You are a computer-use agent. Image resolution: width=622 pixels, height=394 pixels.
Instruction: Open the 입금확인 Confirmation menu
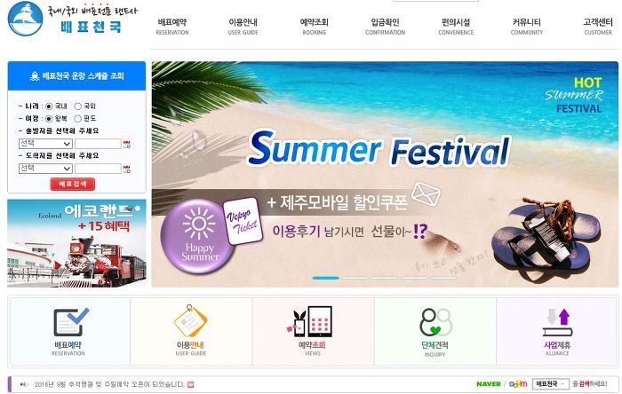click(385, 26)
